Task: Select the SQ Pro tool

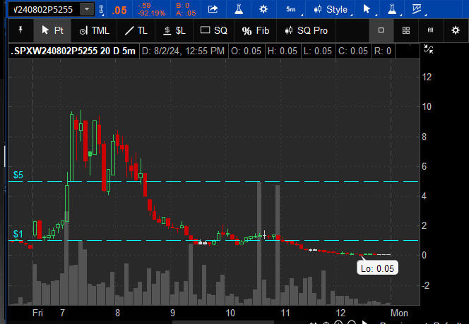Action: pos(306,30)
